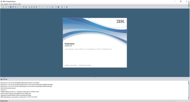Click the HeapAnalyzer status bar label
This screenshot has width=190, height=102.
tap(4, 101)
